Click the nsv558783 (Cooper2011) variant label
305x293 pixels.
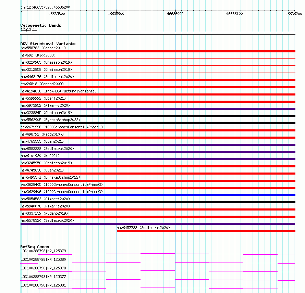tap(43, 48)
